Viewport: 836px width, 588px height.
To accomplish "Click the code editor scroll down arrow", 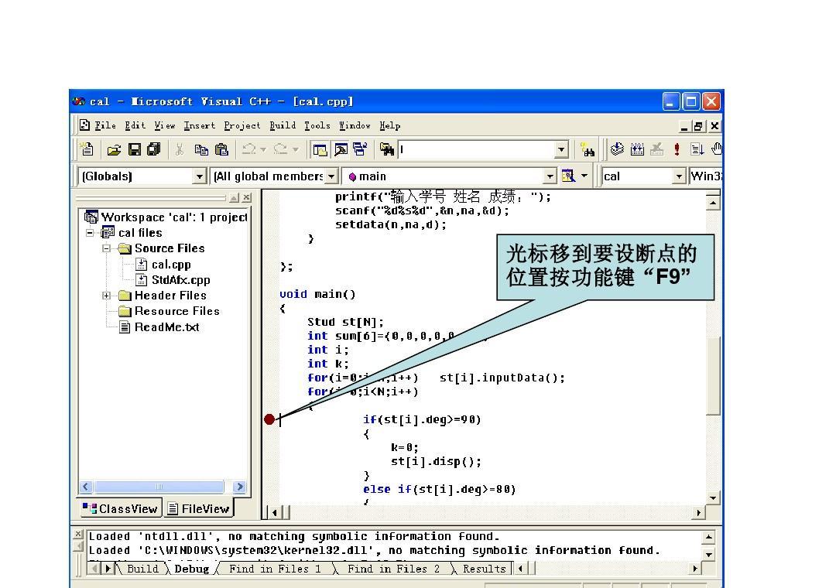I will click(714, 498).
